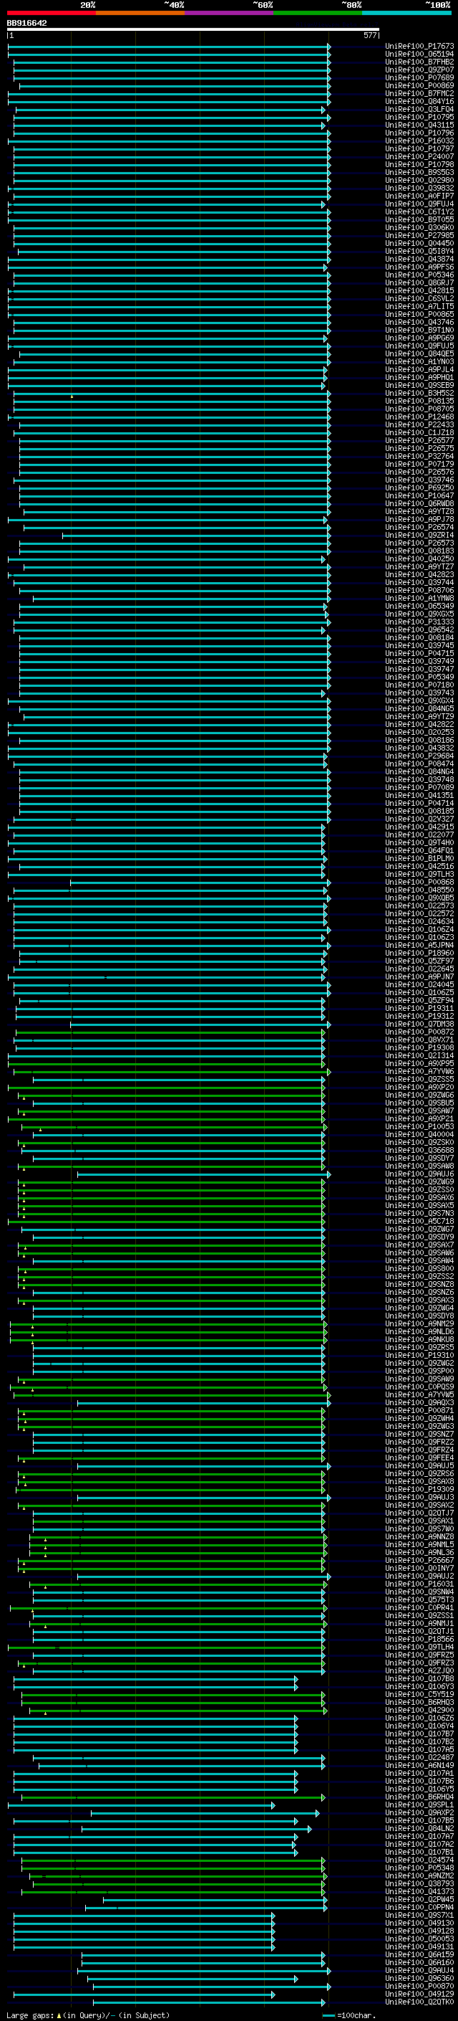The width and height of the screenshot is (458, 2021).
Task: Select label UniRef100_Q2V327
Action: click(419, 819)
